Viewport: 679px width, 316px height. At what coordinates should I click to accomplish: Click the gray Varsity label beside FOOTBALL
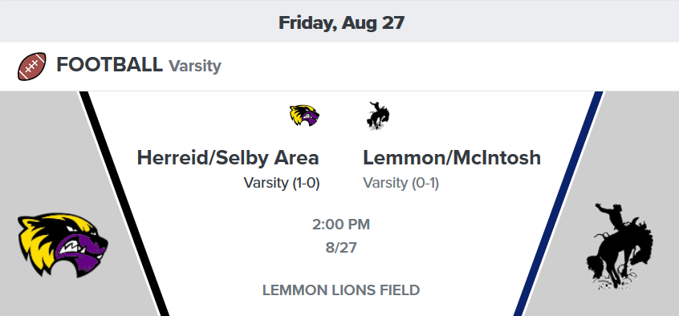point(195,67)
